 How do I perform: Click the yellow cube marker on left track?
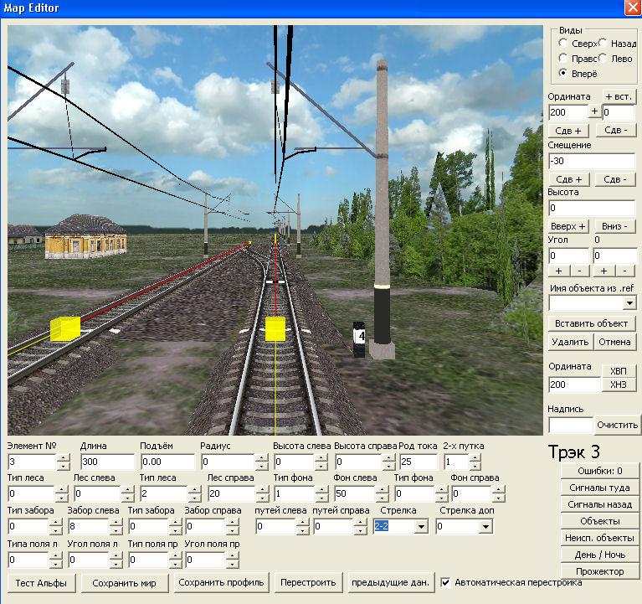pyautogui.click(x=64, y=328)
